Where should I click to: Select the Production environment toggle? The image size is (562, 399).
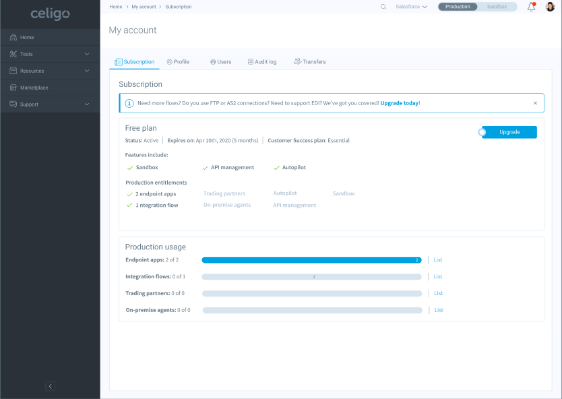(x=458, y=7)
